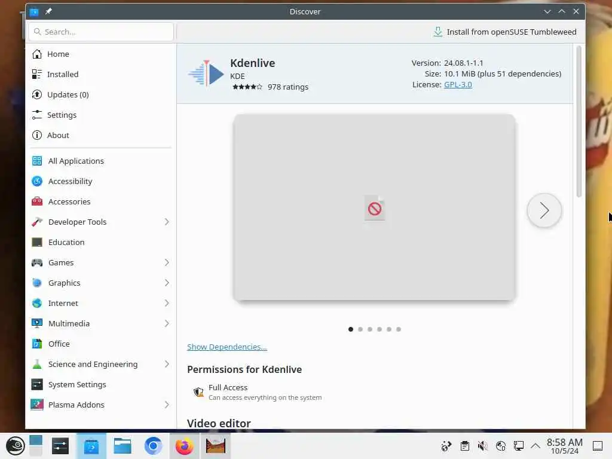This screenshot has height=459, width=612.
Task: Go to the Settings menu entry
Action: click(100, 115)
